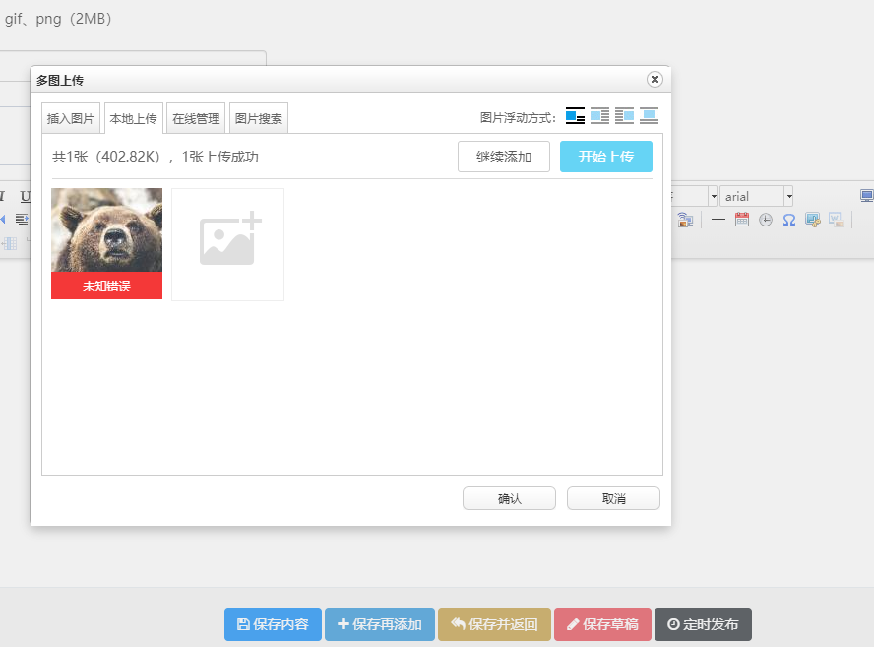The width and height of the screenshot is (874, 647).
Task: Open the dropdown arrow left of the arial box
Action: pyautogui.click(x=712, y=196)
